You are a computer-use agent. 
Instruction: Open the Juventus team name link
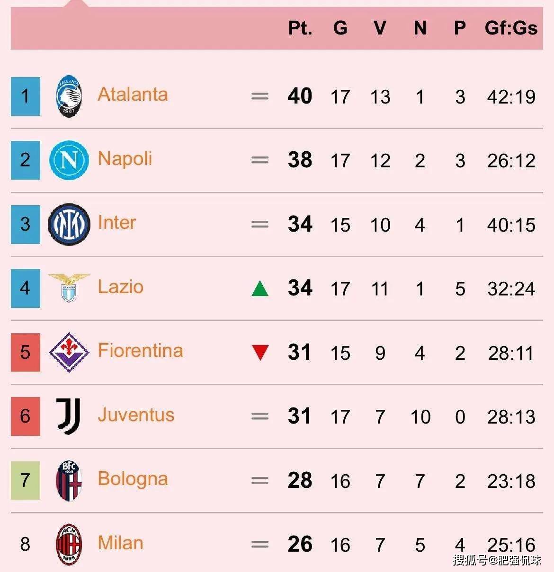pos(136,415)
